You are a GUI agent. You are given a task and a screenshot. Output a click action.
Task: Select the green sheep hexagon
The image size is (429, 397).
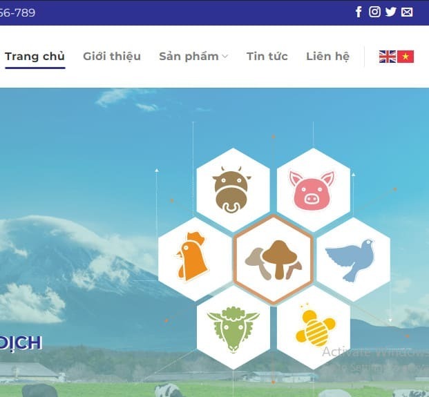coord(233,327)
